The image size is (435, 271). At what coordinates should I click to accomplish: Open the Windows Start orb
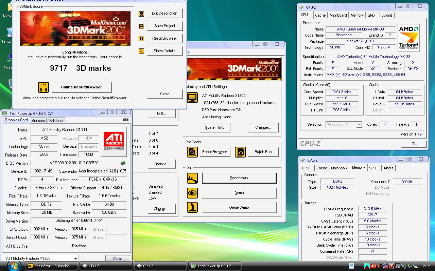coord(14,266)
